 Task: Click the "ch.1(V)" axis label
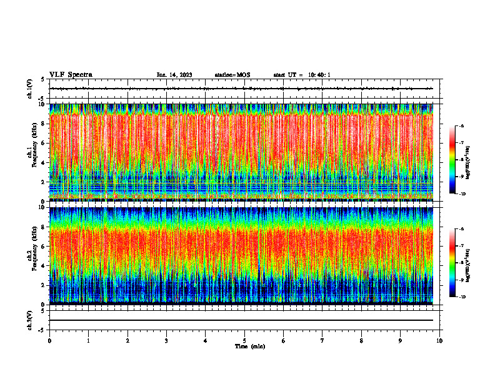[30, 89]
